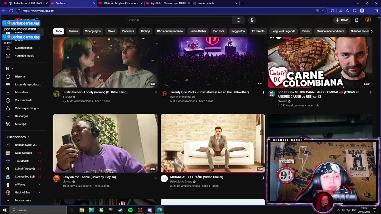
Task: Open a new browser tab
Action: (x=243, y=3)
